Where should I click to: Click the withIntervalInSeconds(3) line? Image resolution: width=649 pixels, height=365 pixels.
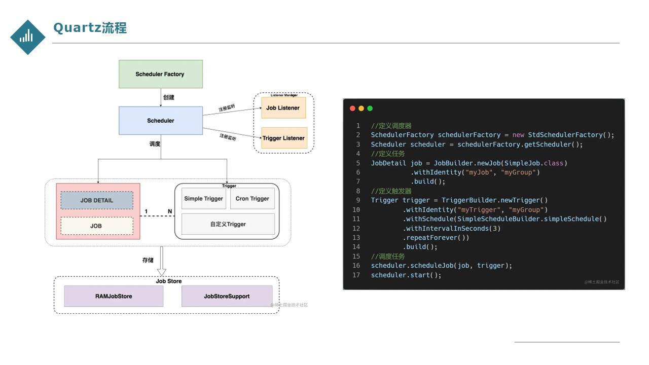click(x=452, y=229)
